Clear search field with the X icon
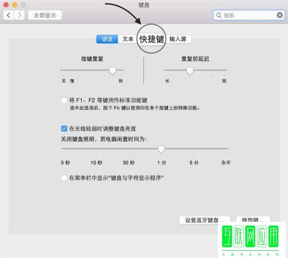This screenshot has width=288, height=258. (x=280, y=15)
